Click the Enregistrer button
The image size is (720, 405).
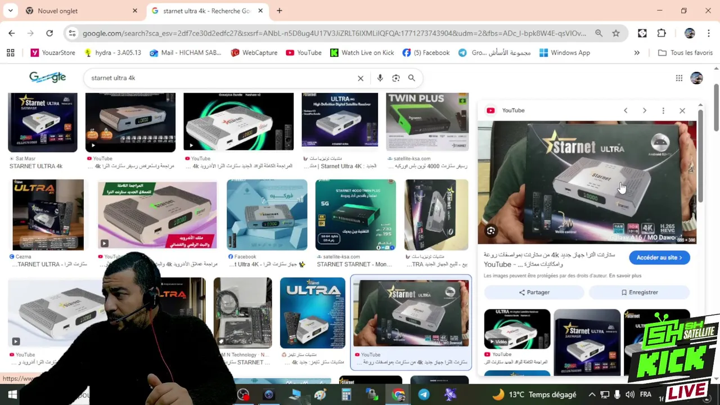(640, 292)
